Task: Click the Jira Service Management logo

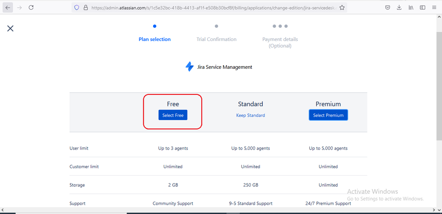Action: 189,67
